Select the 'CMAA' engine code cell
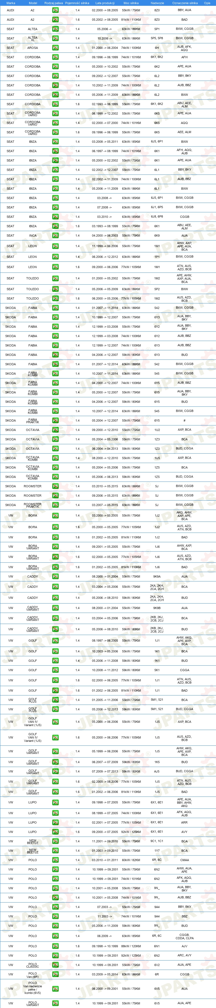Viewport: 216px width, 1008px height. 184,860
